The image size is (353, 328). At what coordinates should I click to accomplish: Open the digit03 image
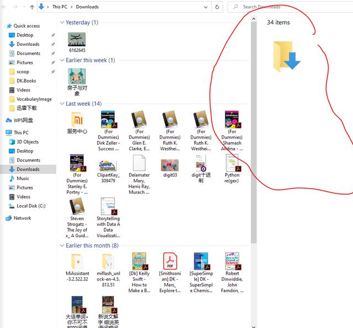(x=170, y=168)
